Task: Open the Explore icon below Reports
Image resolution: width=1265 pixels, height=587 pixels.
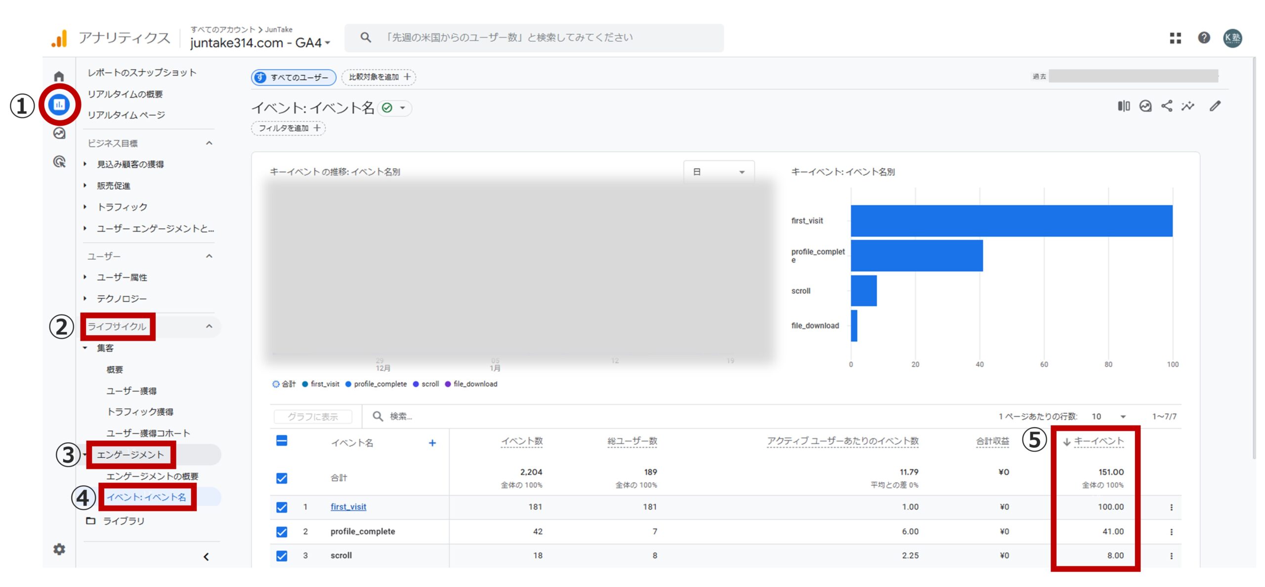Action: click(x=59, y=133)
